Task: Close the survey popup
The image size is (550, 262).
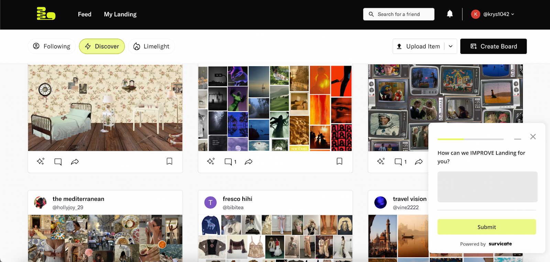Action: pos(533,136)
